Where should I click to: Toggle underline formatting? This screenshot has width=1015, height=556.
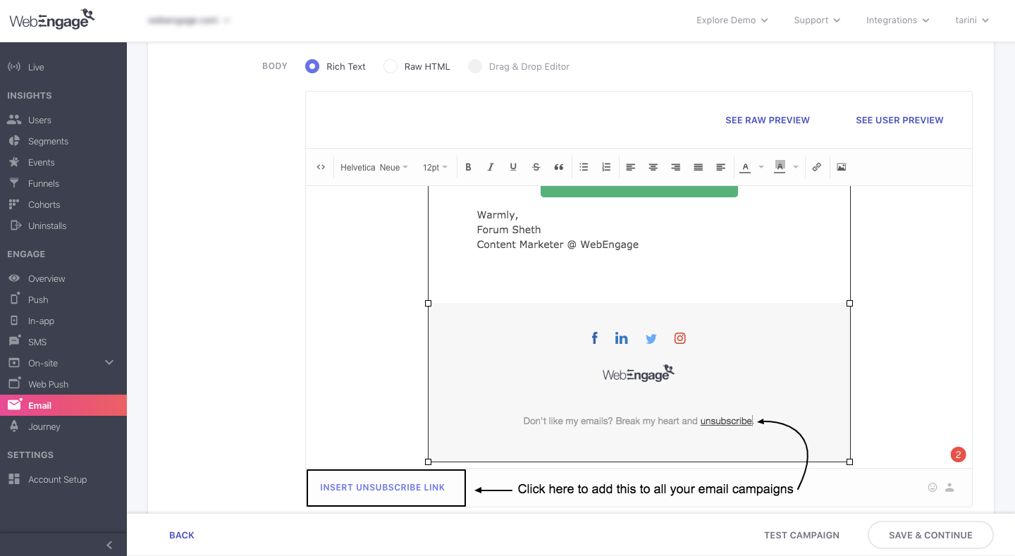coord(513,167)
